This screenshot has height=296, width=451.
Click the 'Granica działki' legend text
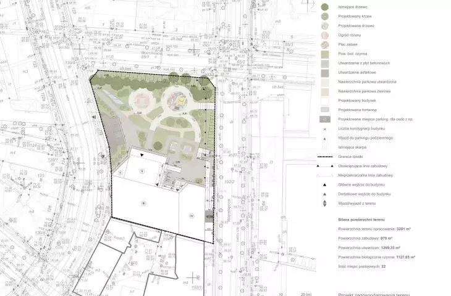[x=350, y=157]
